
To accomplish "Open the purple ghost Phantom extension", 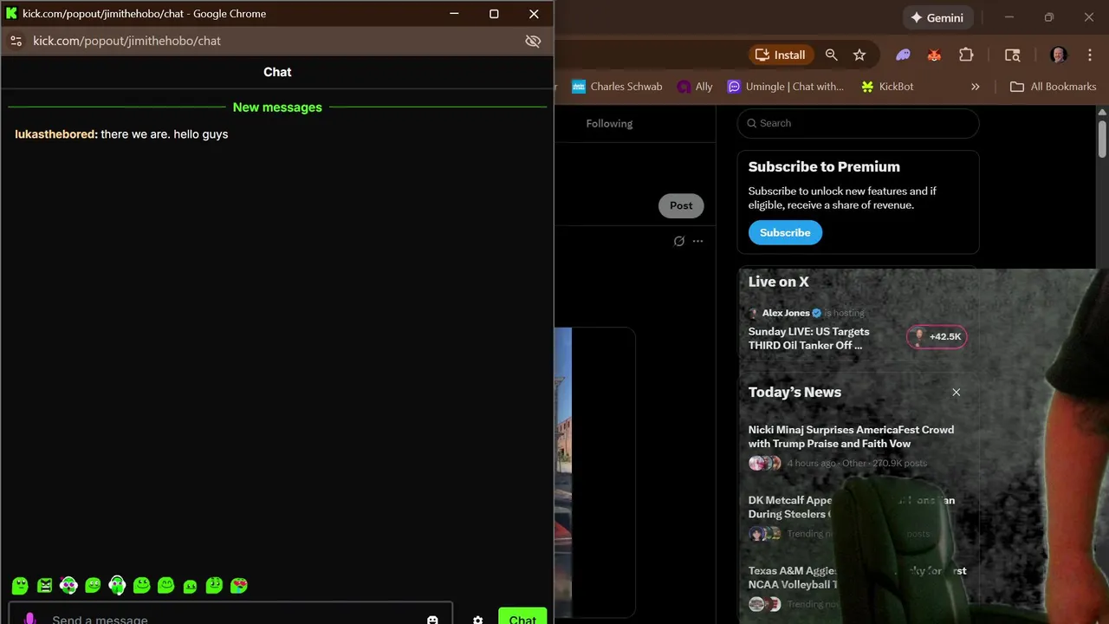I will 903,55.
